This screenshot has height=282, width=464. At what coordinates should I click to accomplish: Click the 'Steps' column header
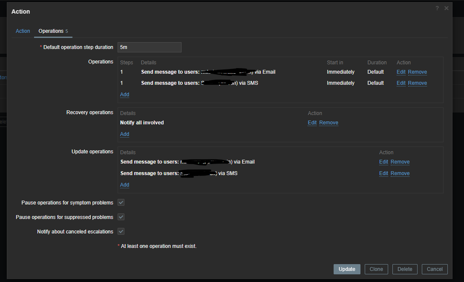tap(127, 63)
